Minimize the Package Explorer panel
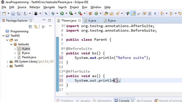Screen dimensions: 182x102 [x=44, y=20]
